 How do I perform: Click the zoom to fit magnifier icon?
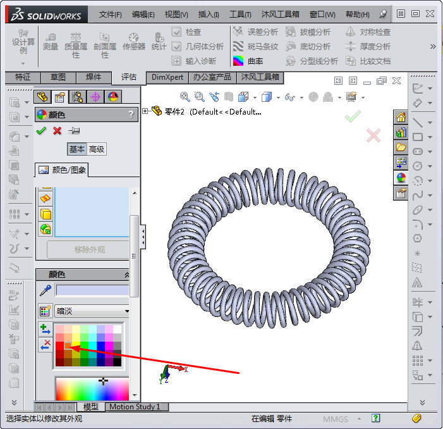click(185, 97)
